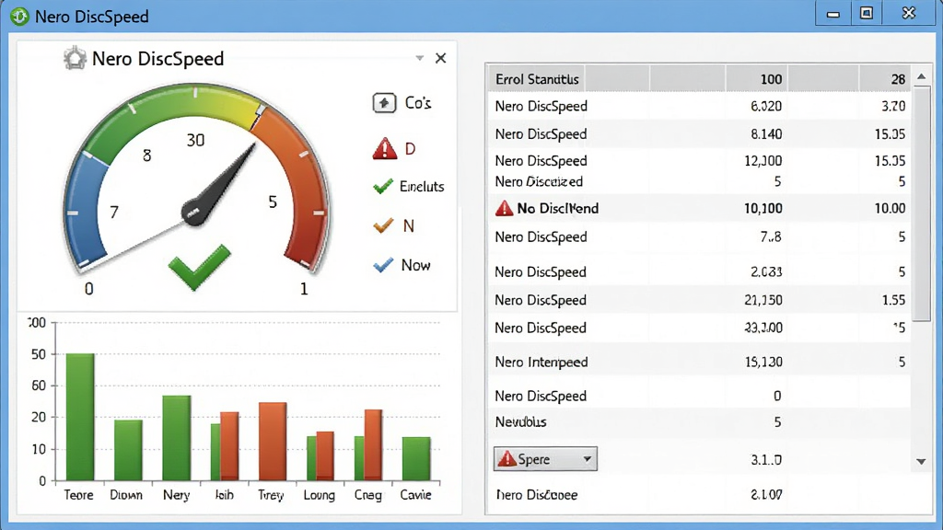Click the value 6.020 in the table
Image resolution: width=943 pixels, height=530 pixels.
pos(766,107)
